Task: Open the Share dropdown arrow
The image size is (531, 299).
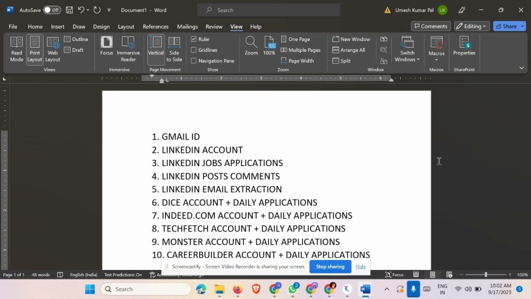Action: coord(523,26)
